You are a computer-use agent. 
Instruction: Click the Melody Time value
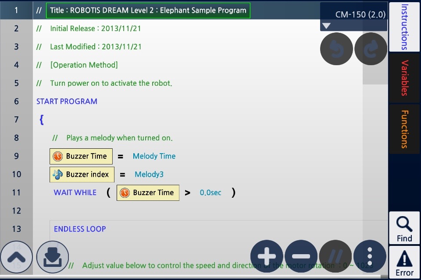tap(154, 156)
